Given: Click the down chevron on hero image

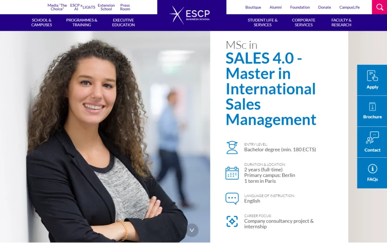Looking at the screenshot, I should 192,230.
